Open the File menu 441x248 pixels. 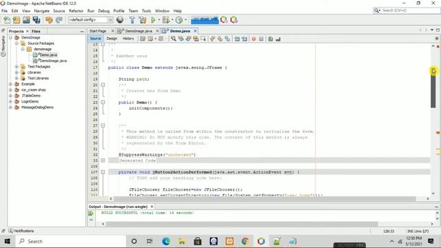(5, 11)
